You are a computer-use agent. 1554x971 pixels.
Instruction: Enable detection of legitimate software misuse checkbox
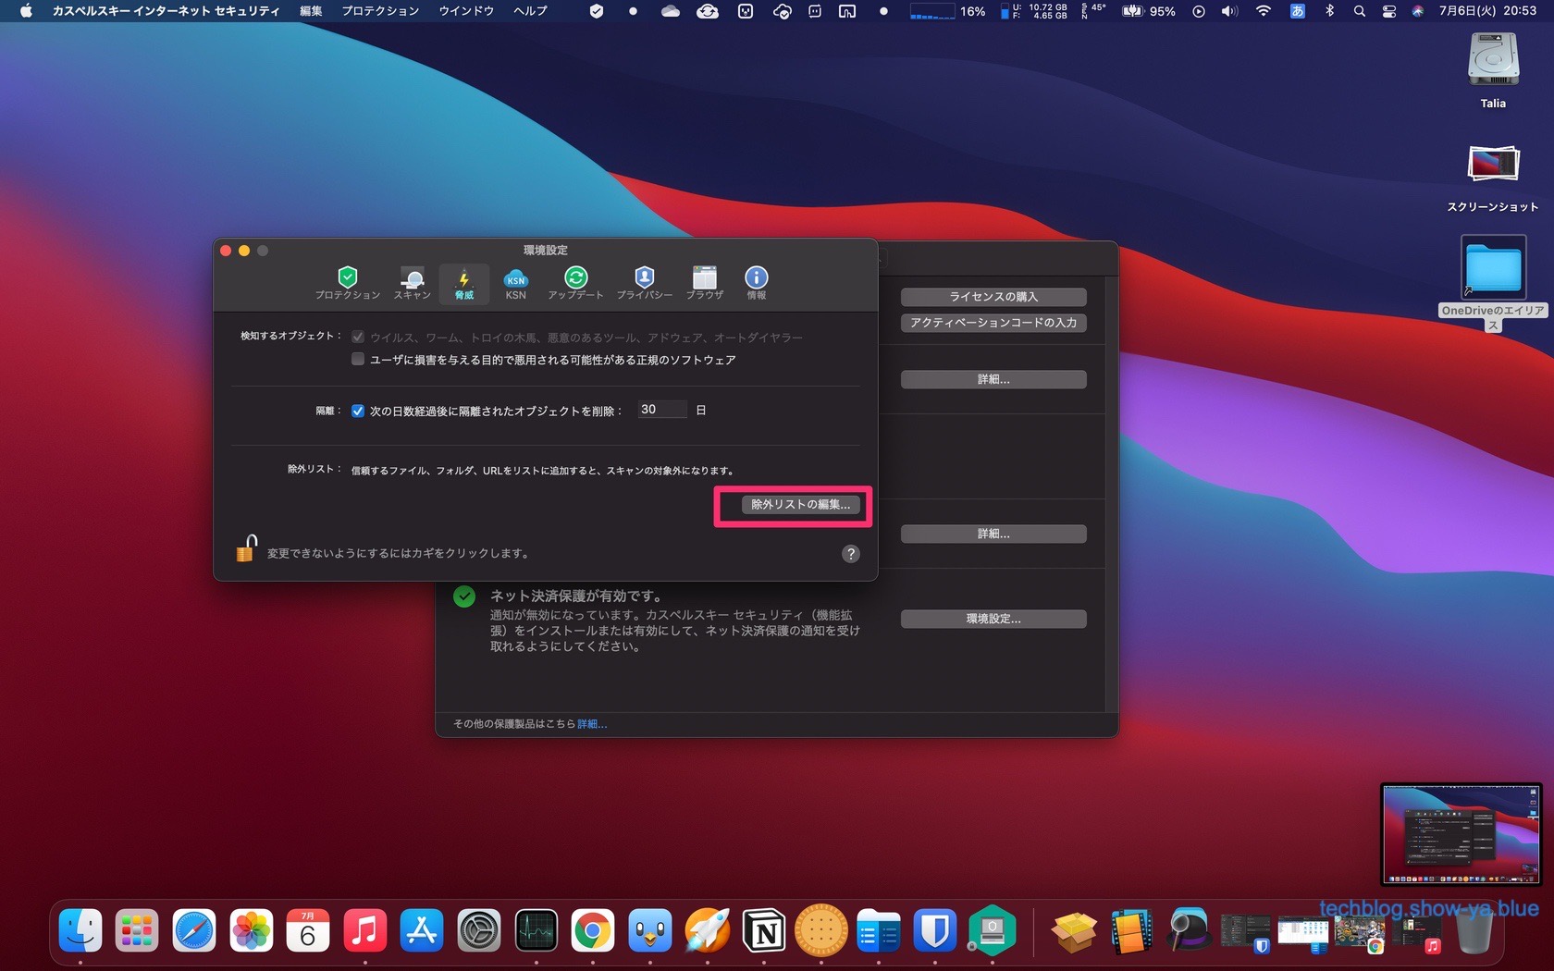(358, 360)
